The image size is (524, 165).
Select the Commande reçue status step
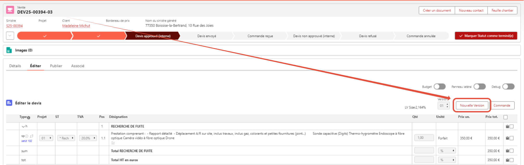(x=260, y=36)
